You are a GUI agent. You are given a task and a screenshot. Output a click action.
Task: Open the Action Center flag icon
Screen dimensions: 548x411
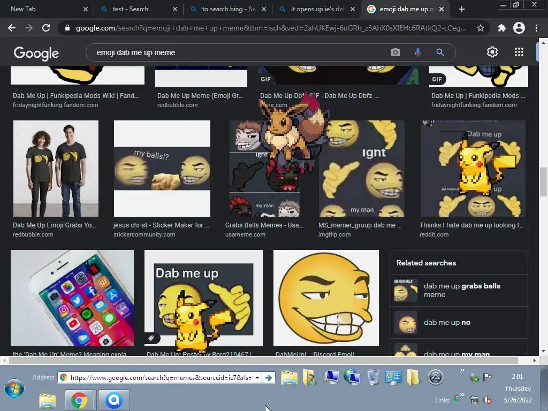487,377
